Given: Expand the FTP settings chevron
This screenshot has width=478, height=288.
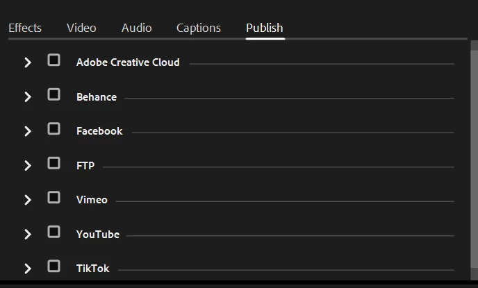Looking at the screenshot, I should point(28,166).
